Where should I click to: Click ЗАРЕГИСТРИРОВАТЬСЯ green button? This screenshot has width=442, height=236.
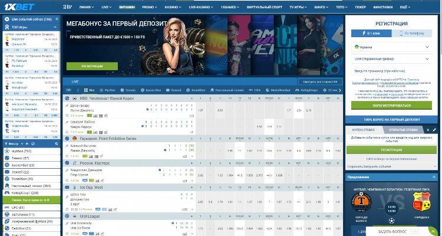(x=391, y=105)
